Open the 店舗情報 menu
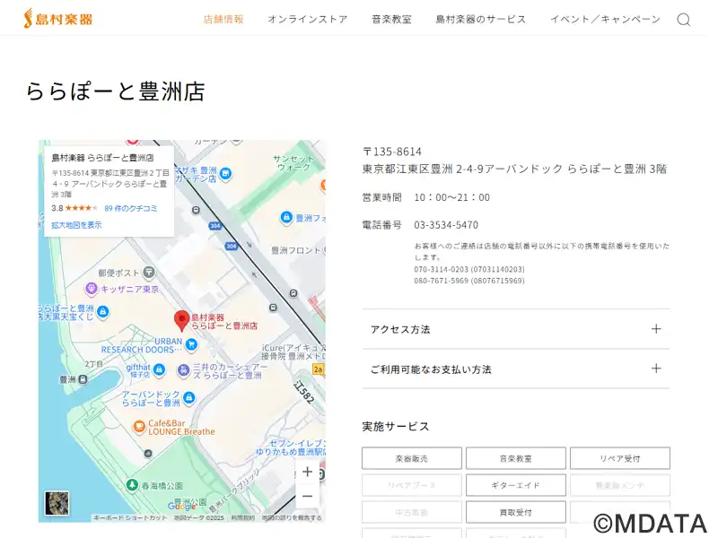The width and height of the screenshot is (718, 538). pyautogui.click(x=223, y=19)
